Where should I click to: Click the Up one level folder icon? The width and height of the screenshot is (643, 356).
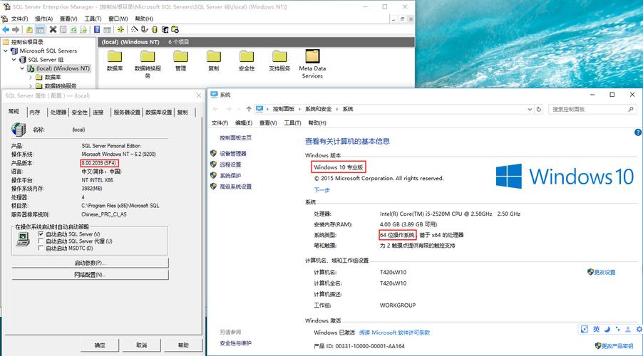pos(29,29)
